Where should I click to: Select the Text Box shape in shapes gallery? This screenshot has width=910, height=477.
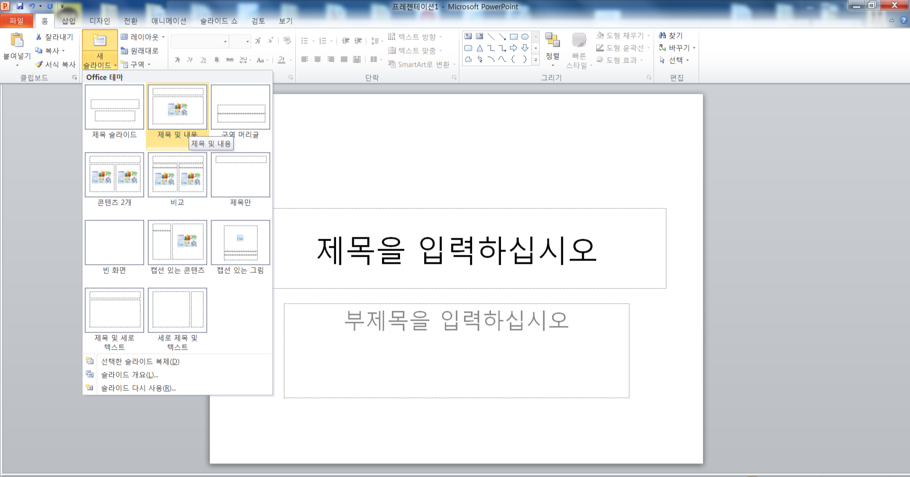[468, 36]
